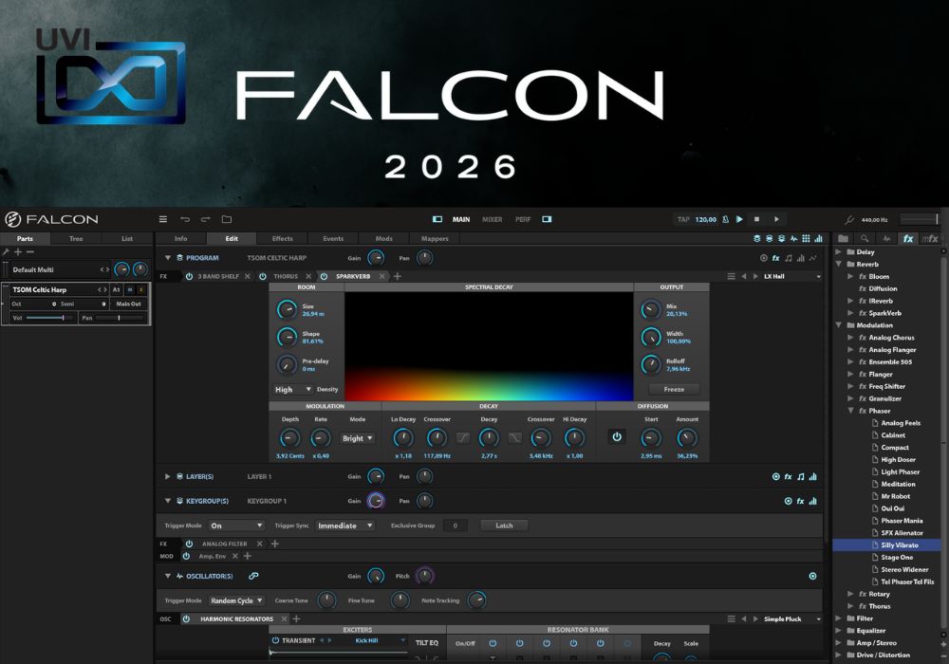Open the Effects tab
This screenshot has height=664, width=949.
[282, 238]
